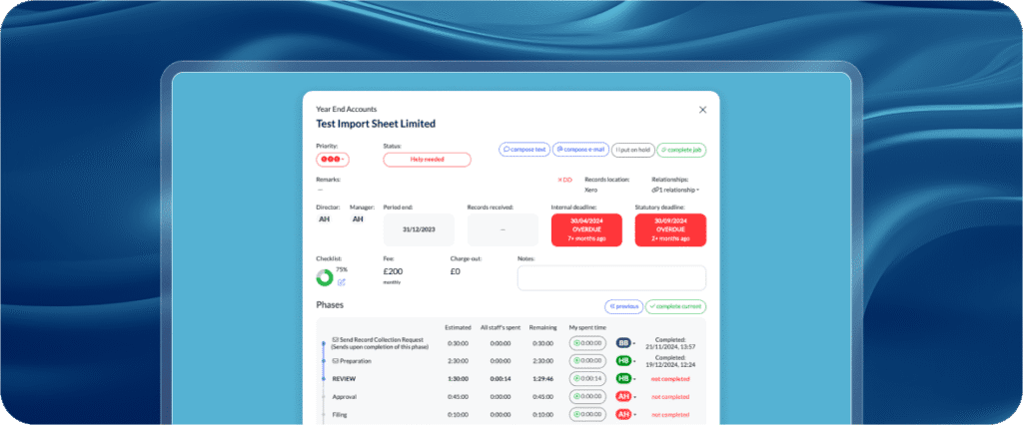This screenshot has width=1023, height=425.
Task: Put the job on hold
Action: click(632, 150)
